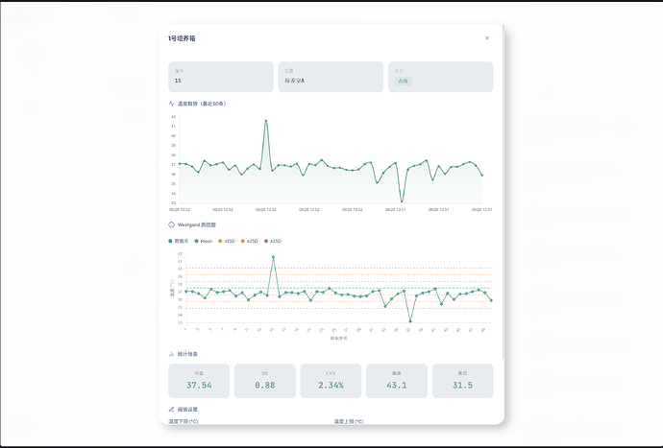Click the 在线 status badge

(403, 82)
